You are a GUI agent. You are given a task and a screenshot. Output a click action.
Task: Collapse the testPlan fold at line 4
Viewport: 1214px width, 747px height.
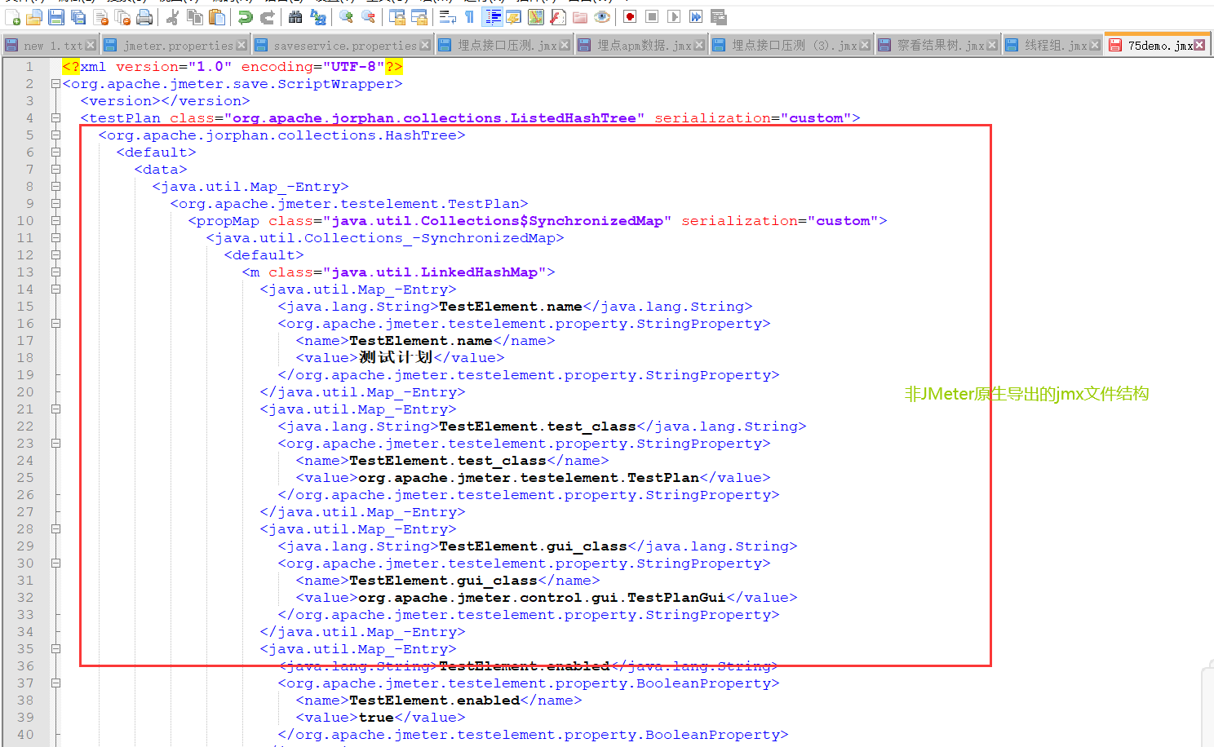coord(55,117)
